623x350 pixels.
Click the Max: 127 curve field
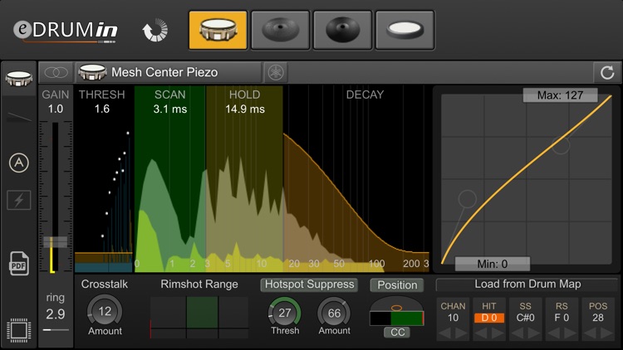tap(560, 95)
